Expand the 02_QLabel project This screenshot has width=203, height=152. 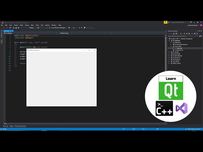[169, 52]
